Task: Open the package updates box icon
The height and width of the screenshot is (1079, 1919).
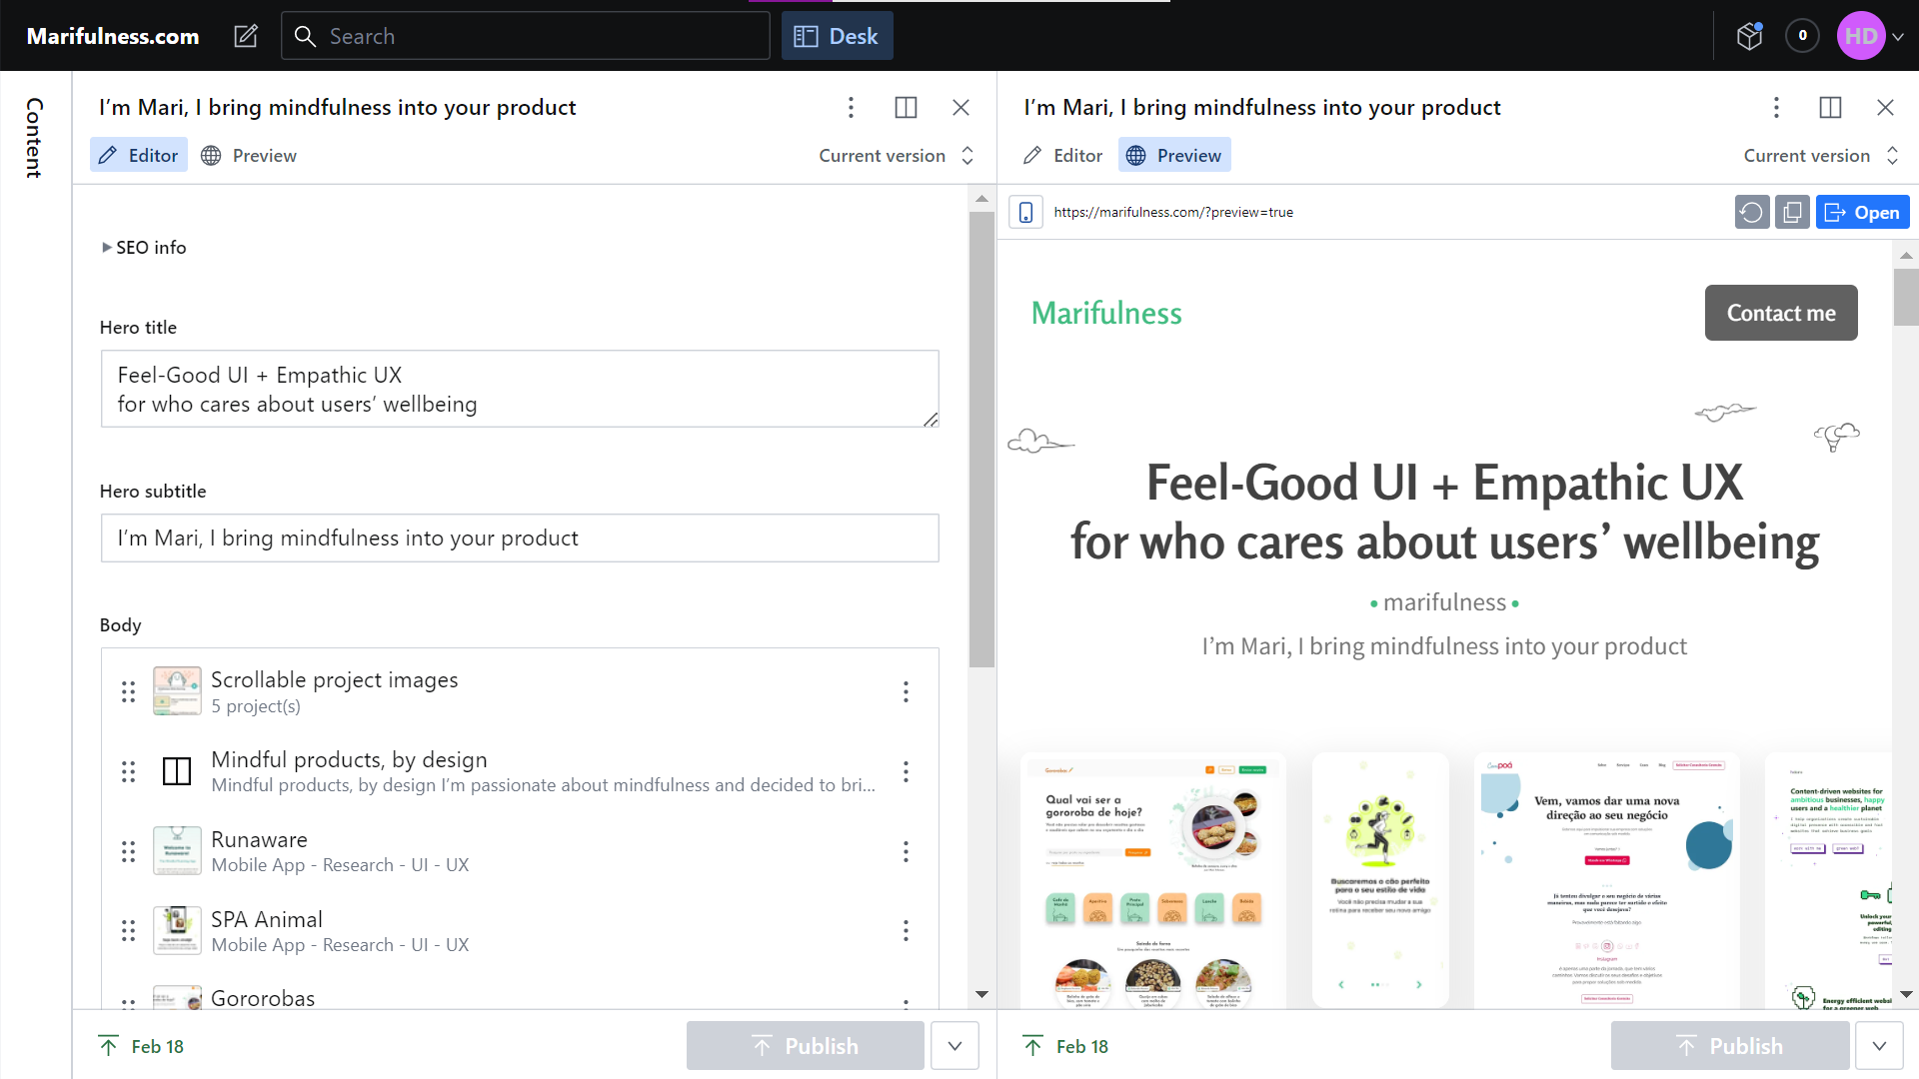Action: click(x=1749, y=36)
